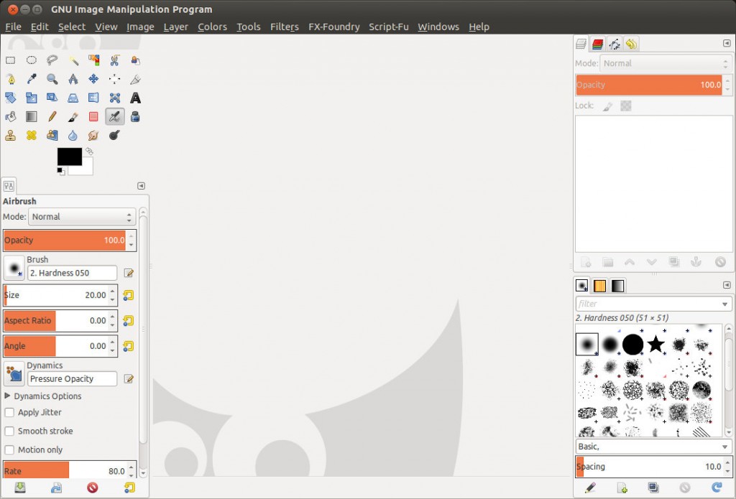Switch to the Channels tab
736x499 pixels.
point(597,44)
